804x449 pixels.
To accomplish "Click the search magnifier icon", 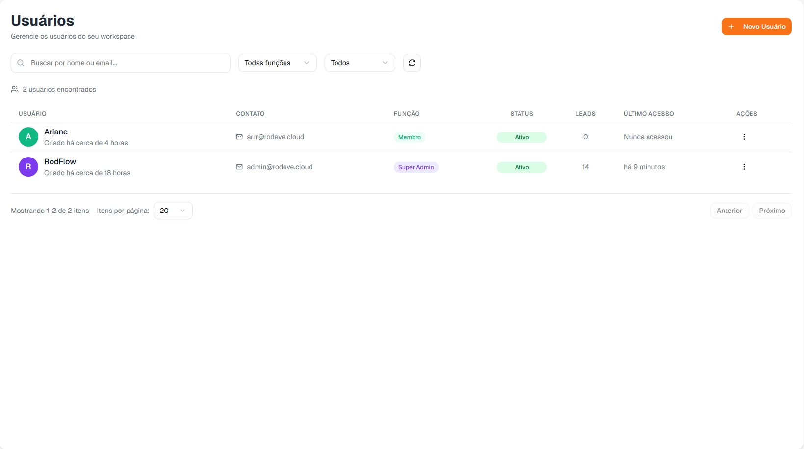I will tap(21, 63).
